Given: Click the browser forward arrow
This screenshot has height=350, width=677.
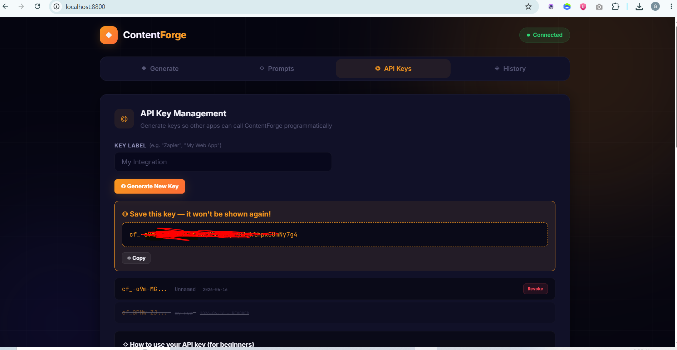Looking at the screenshot, I should click(x=21, y=6).
